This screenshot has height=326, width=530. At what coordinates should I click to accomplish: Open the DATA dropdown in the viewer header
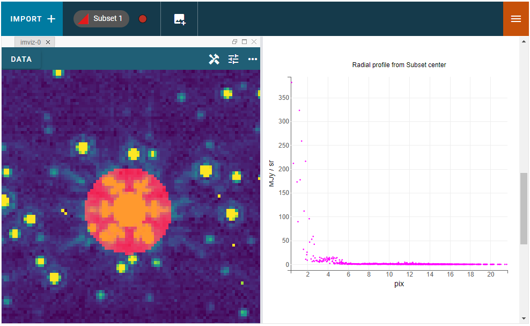tap(21, 59)
